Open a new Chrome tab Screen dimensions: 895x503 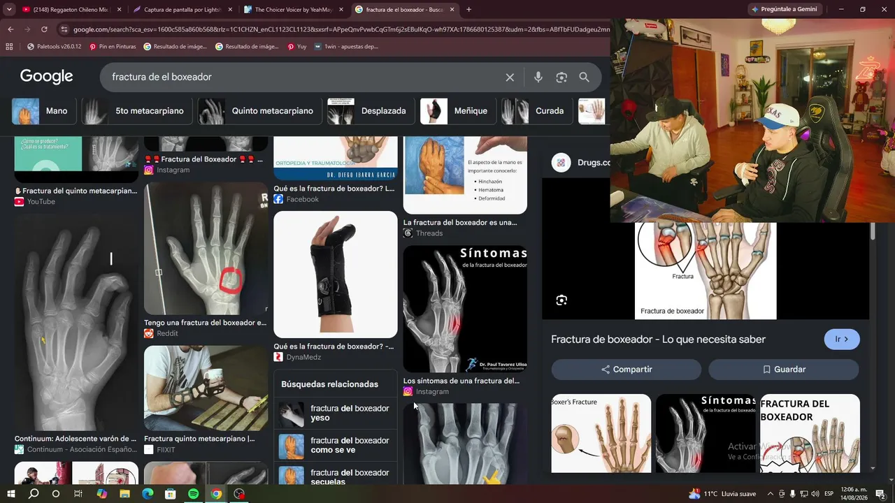pos(468,10)
